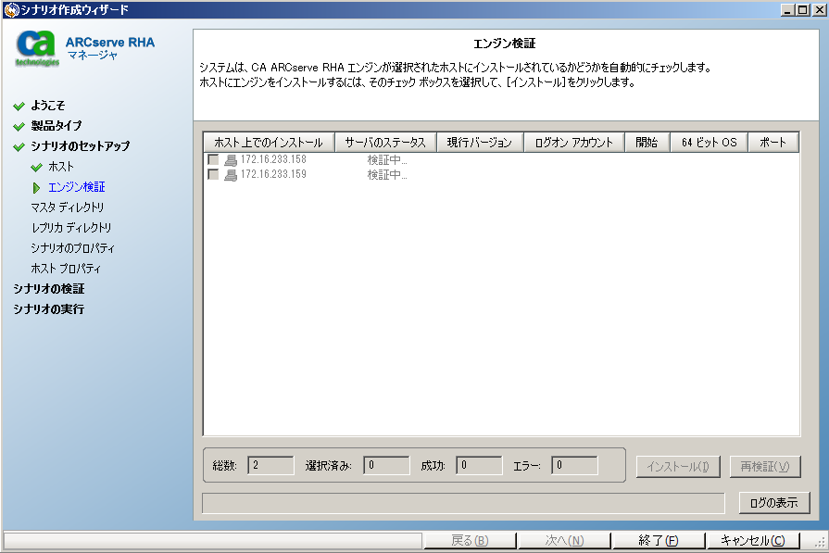Sort by ログオン アカウント column header
The image size is (829, 553).
click(x=573, y=143)
